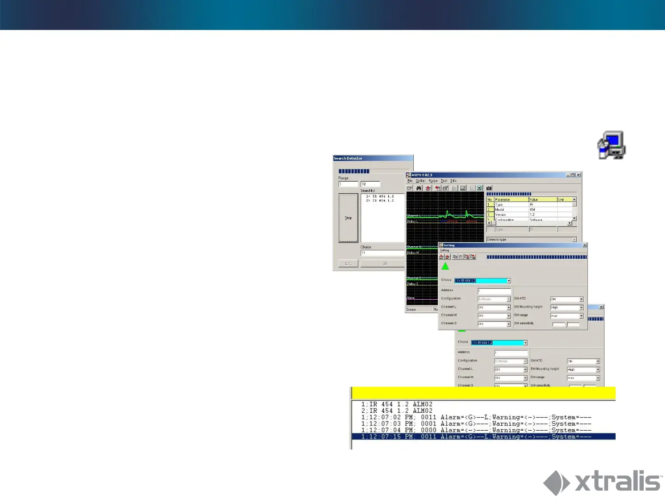Click the green triangle indicator in front Setting window
The width and height of the screenshot is (665, 498).
(445, 266)
